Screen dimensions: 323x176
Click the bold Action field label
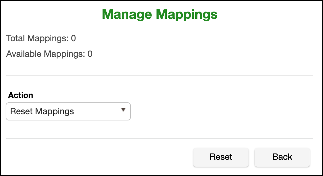click(x=21, y=95)
